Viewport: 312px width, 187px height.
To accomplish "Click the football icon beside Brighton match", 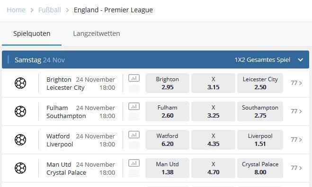I will [x=20, y=83].
